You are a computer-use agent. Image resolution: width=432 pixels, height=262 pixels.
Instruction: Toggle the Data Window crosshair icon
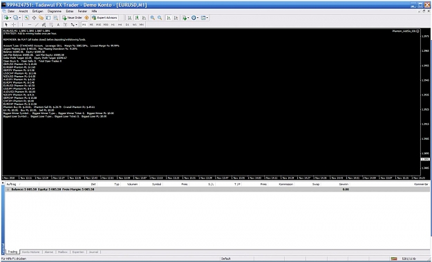click(34, 18)
